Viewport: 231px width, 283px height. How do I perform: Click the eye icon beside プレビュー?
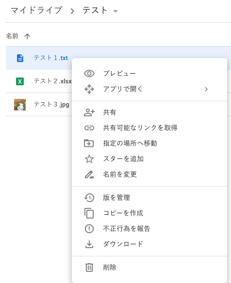click(89, 74)
